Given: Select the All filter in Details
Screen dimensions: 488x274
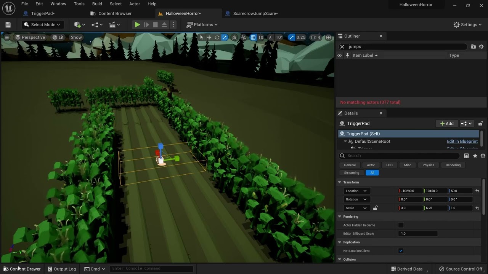Looking at the screenshot, I should point(372,173).
